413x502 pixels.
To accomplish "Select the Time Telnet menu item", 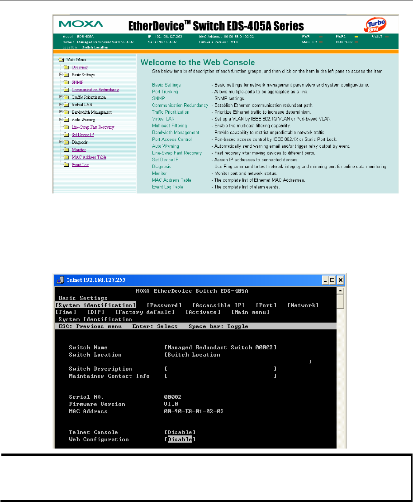I will 66,312.
